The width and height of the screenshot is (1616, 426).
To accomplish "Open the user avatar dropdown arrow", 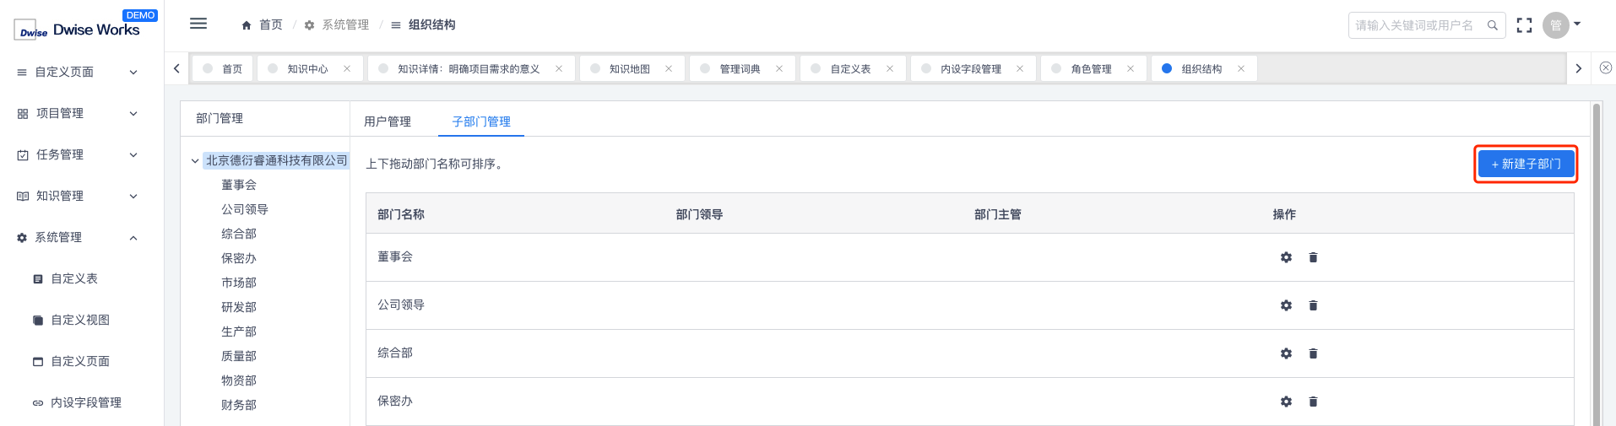I will click(1577, 24).
